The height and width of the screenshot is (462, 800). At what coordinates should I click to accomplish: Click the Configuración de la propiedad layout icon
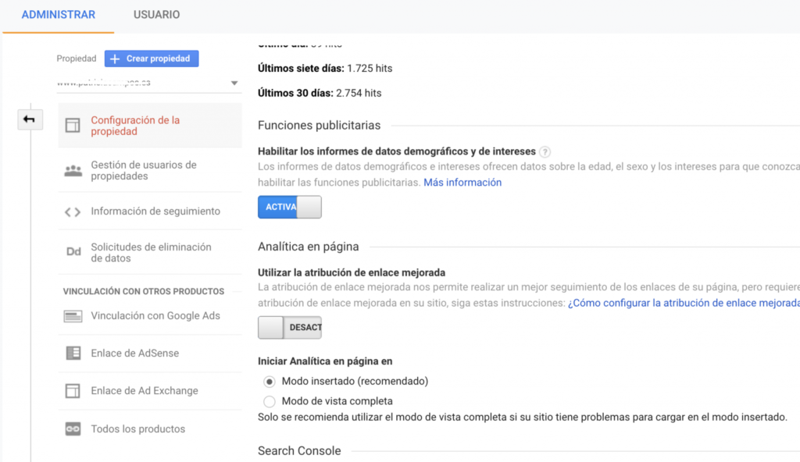(73, 126)
